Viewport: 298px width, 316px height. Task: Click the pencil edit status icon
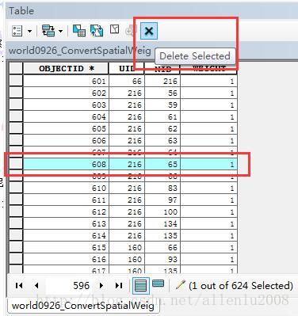(180, 285)
